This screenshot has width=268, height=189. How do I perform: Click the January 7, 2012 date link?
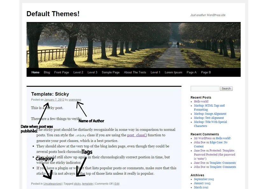pyautogui.click(x=54, y=100)
